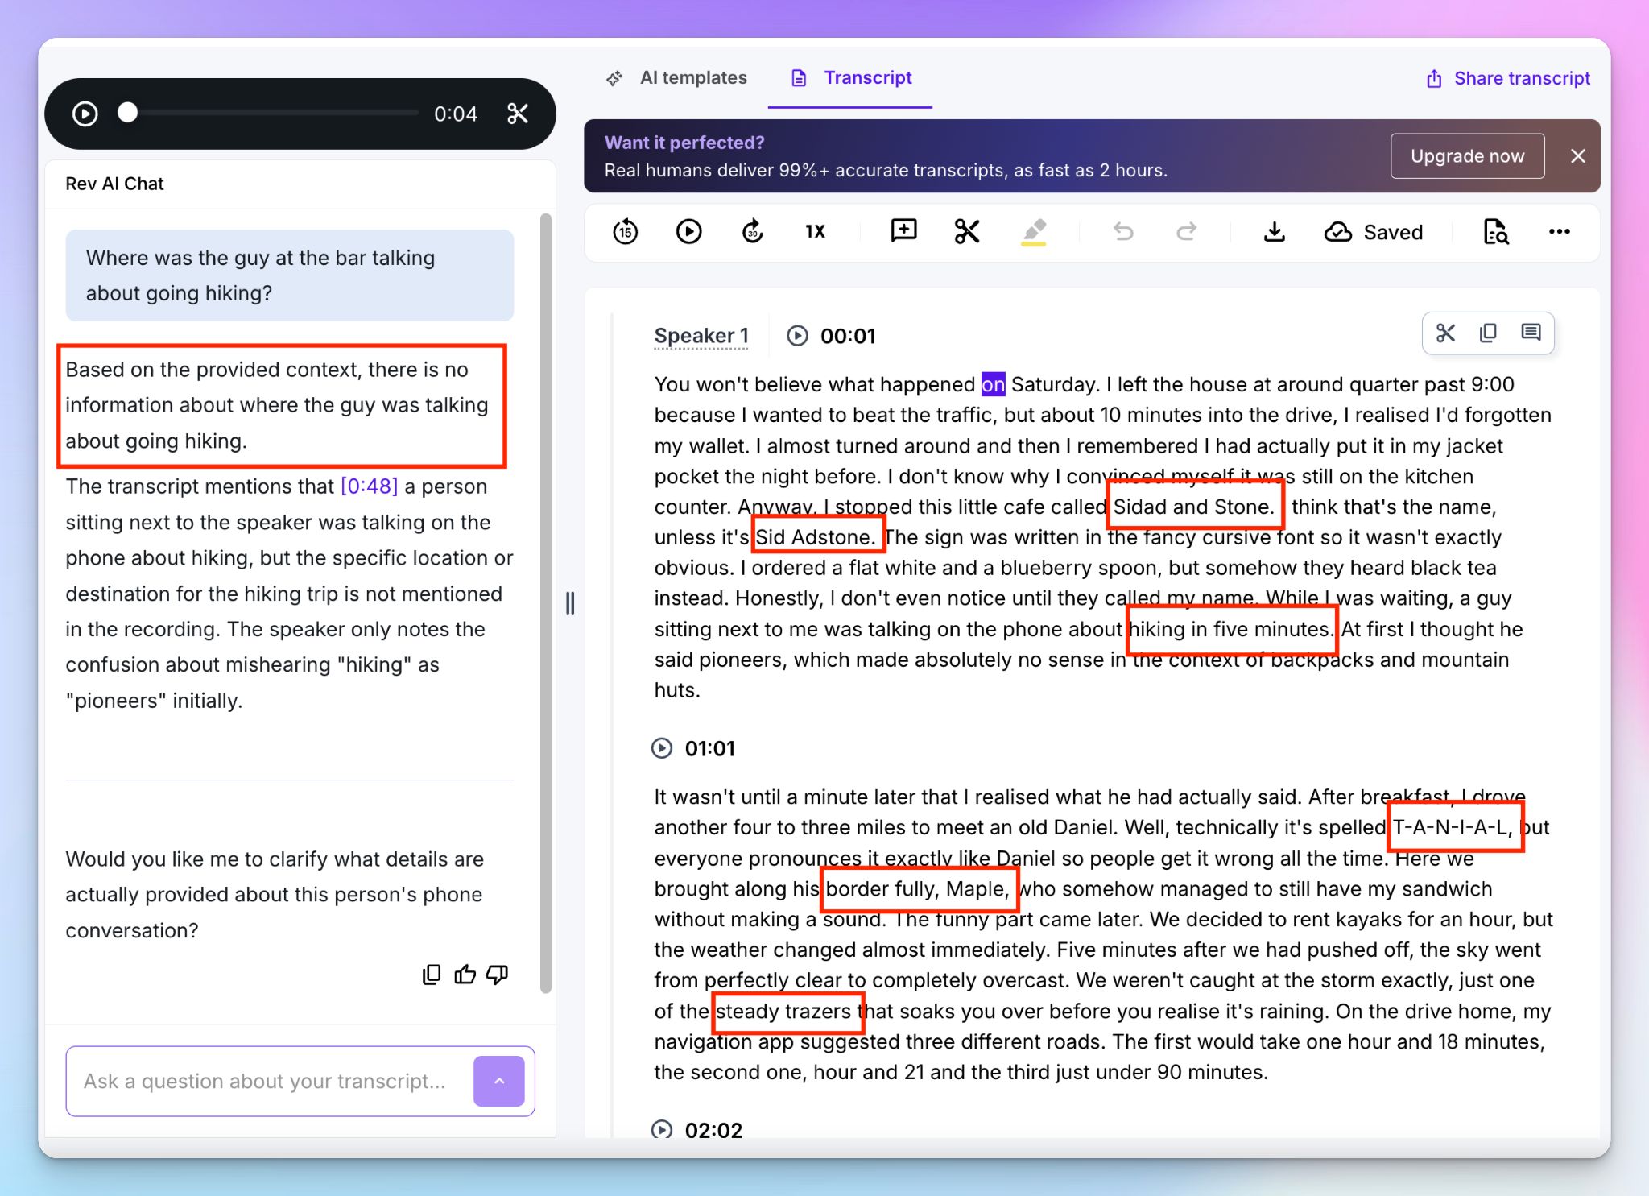Copy the AI chat response

(432, 975)
